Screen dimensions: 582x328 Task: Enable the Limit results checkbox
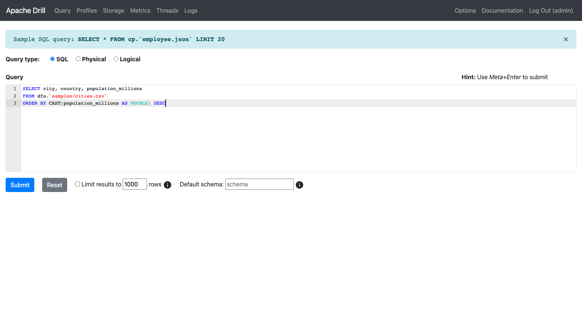(77, 184)
